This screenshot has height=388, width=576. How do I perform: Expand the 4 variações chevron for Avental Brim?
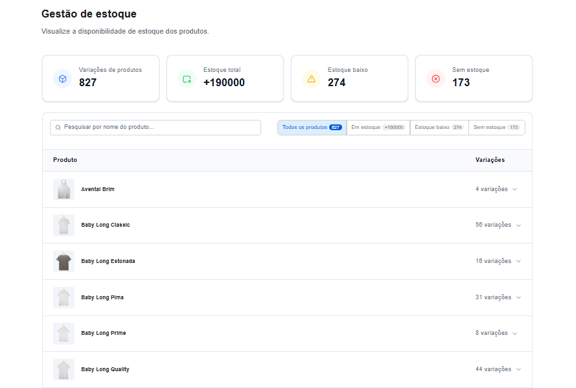tap(514, 189)
